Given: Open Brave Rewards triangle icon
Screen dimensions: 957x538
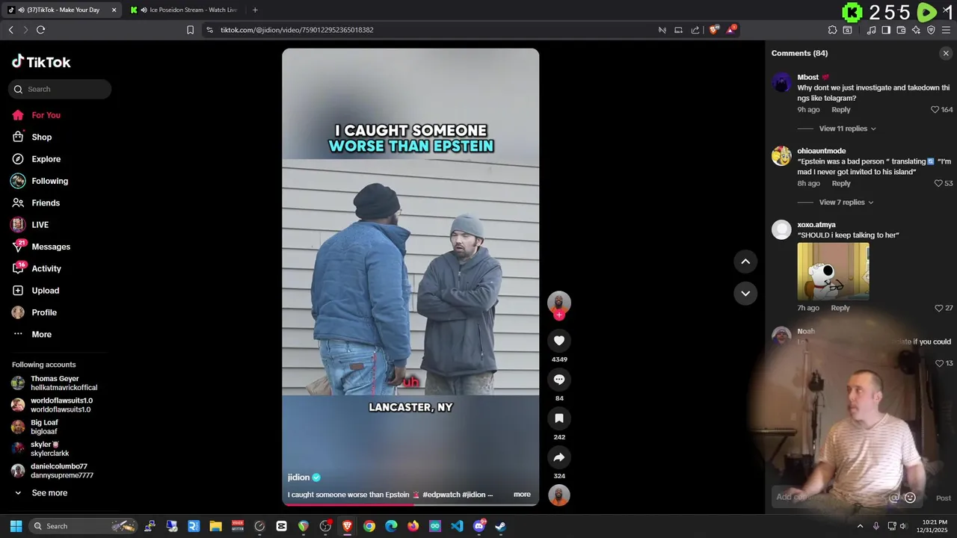Looking at the screenshot, I should (731, 30).
